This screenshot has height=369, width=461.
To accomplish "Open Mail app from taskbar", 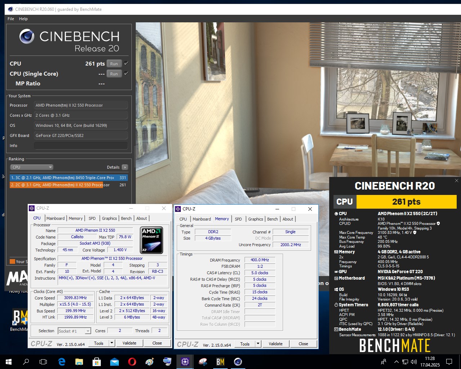I will click(114, 362).
